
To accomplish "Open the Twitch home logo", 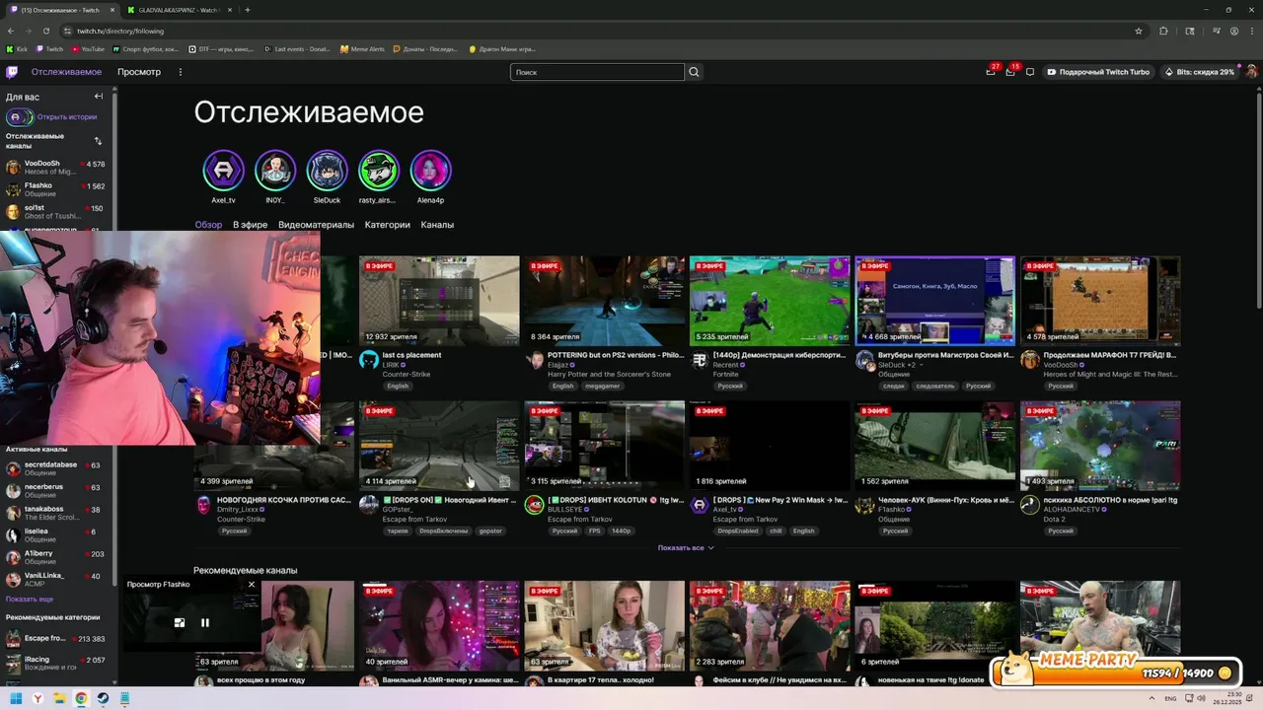I will point(12,72).
